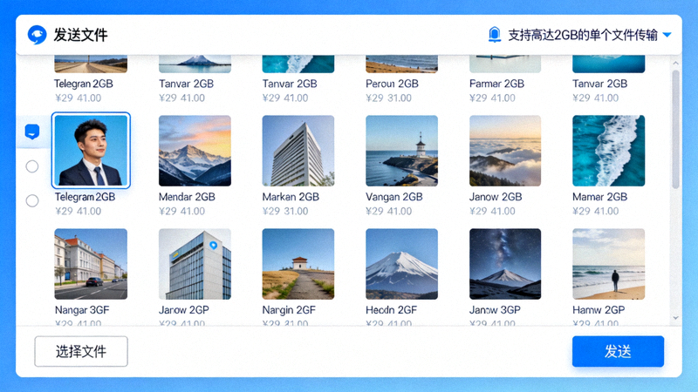The image size is (698, 392).
Task: Click the vertical scrollbar thumb
Action: (x=675, y=129)
